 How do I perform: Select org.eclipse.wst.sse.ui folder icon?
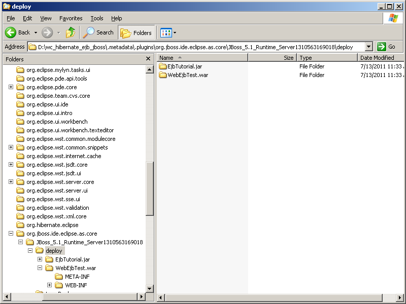pyautogui.click(x=20, y=199)
